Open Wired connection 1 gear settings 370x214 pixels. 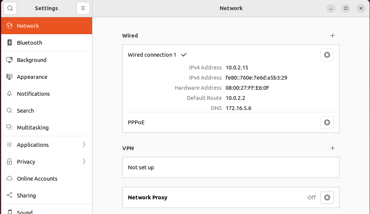click(x=327, y=55)
